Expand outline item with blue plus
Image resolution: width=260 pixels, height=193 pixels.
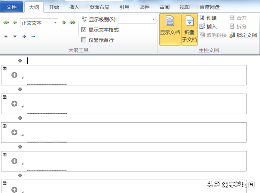pyautogui.click(x=24, y=36)
